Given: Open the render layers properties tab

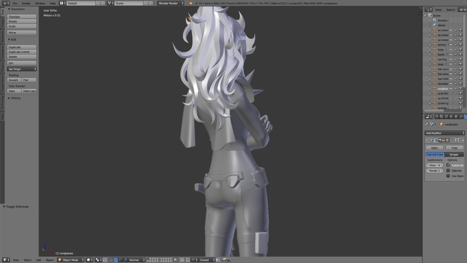Looking at the screenshot, I should (x=441, y=117).
